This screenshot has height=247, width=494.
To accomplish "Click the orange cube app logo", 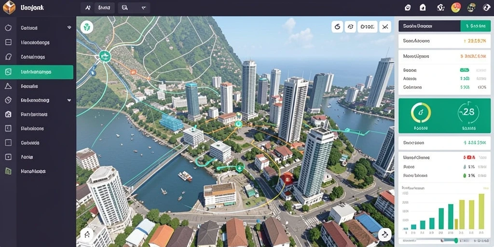I will tap(9, 8).
